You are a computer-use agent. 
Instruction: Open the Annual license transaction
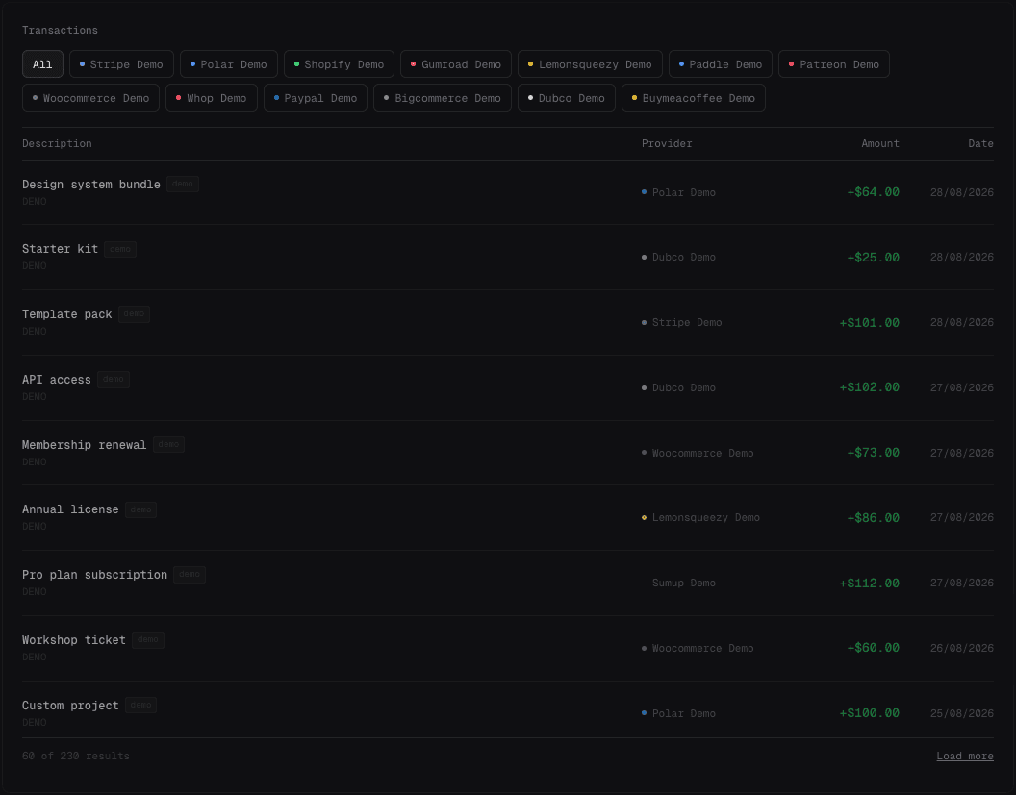click(x=70, y=509)
